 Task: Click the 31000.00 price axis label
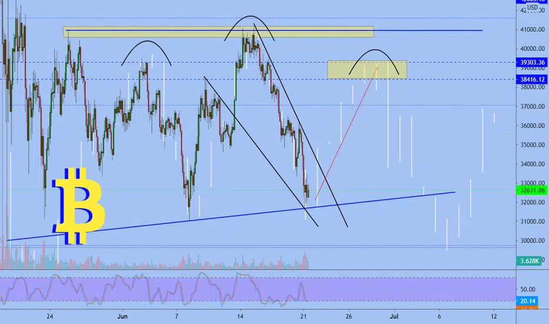click(x=532, y=221)
